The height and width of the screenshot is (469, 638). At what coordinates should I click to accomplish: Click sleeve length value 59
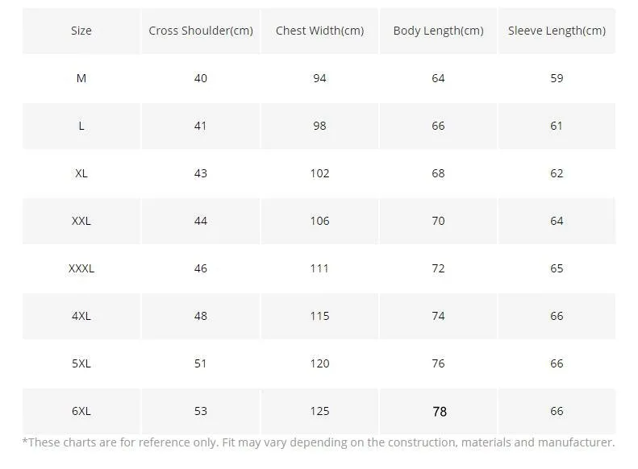coord(557,78)
